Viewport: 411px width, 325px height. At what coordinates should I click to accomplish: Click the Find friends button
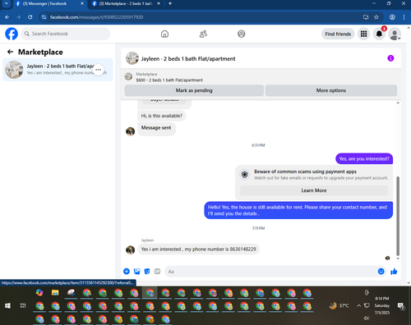[x=338, y=34]
